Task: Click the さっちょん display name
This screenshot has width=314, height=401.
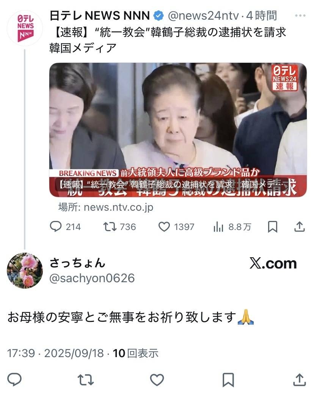Action: pos(77,263)
